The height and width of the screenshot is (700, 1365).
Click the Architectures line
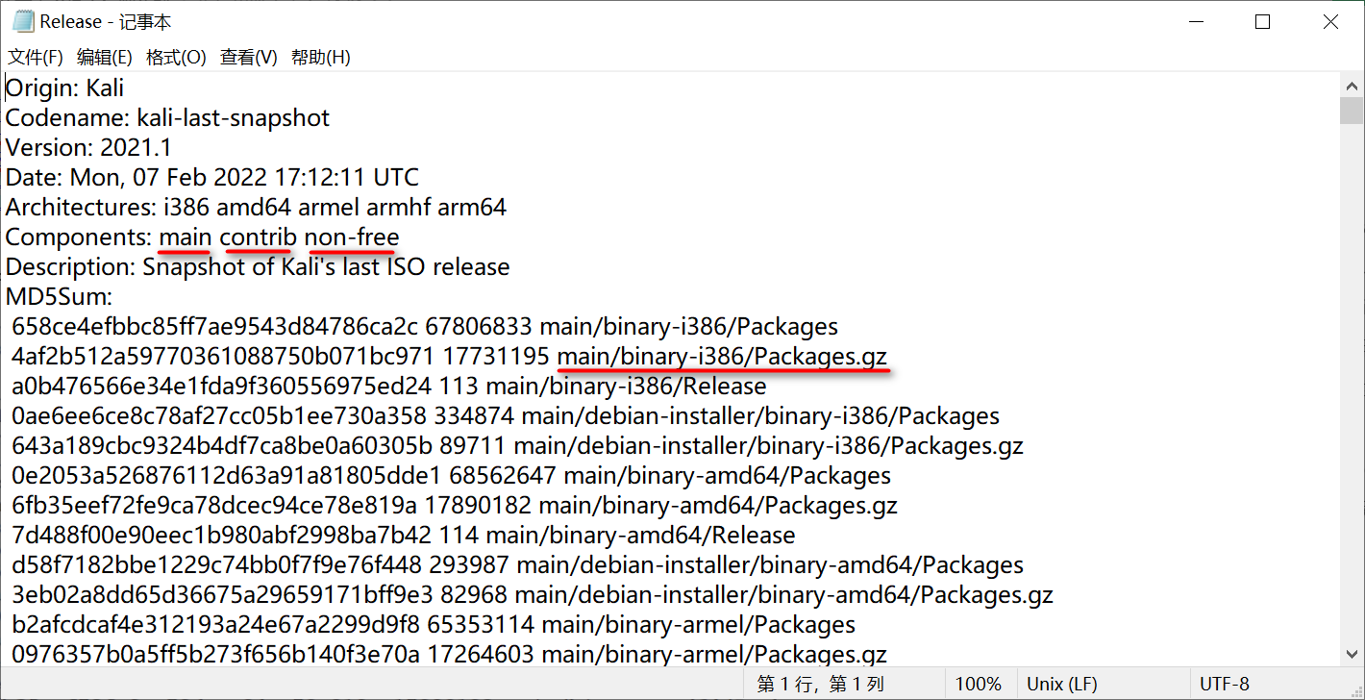pos(256,207)
